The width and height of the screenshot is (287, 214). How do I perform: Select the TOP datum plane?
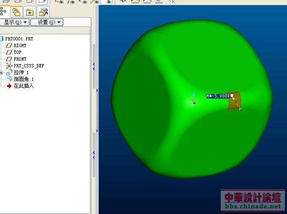click(17, 52)
